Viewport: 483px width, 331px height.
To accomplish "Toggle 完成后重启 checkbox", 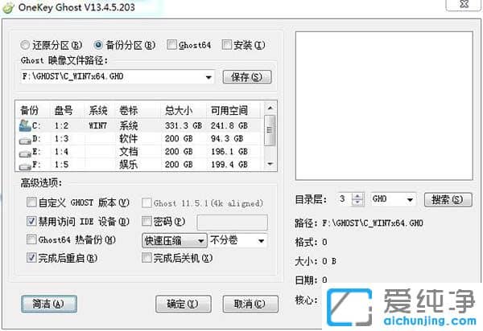I will (x=31, y=258).
